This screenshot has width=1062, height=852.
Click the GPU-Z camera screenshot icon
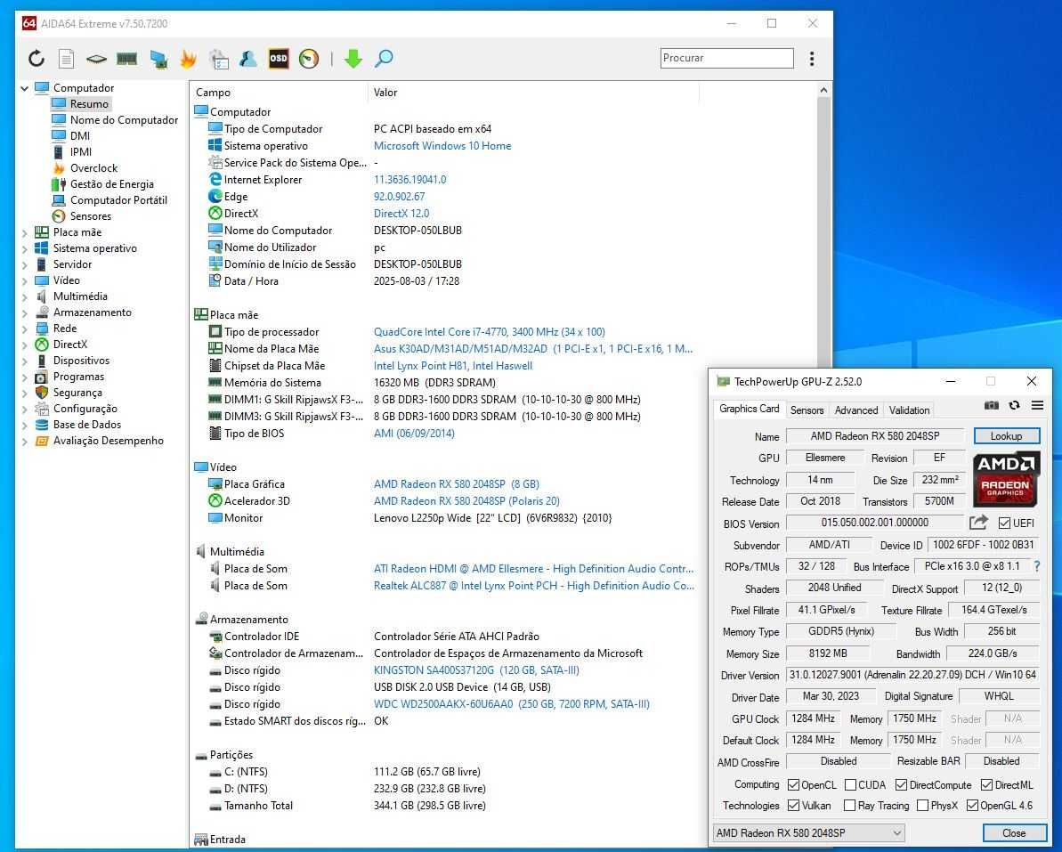(992, 405)
